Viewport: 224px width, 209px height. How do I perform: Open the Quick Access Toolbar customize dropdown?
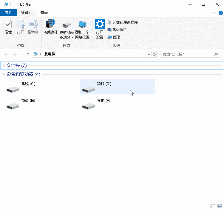(14, 4)
